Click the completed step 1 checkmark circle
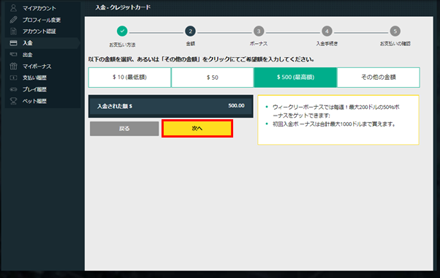 (x=122, y=31)
